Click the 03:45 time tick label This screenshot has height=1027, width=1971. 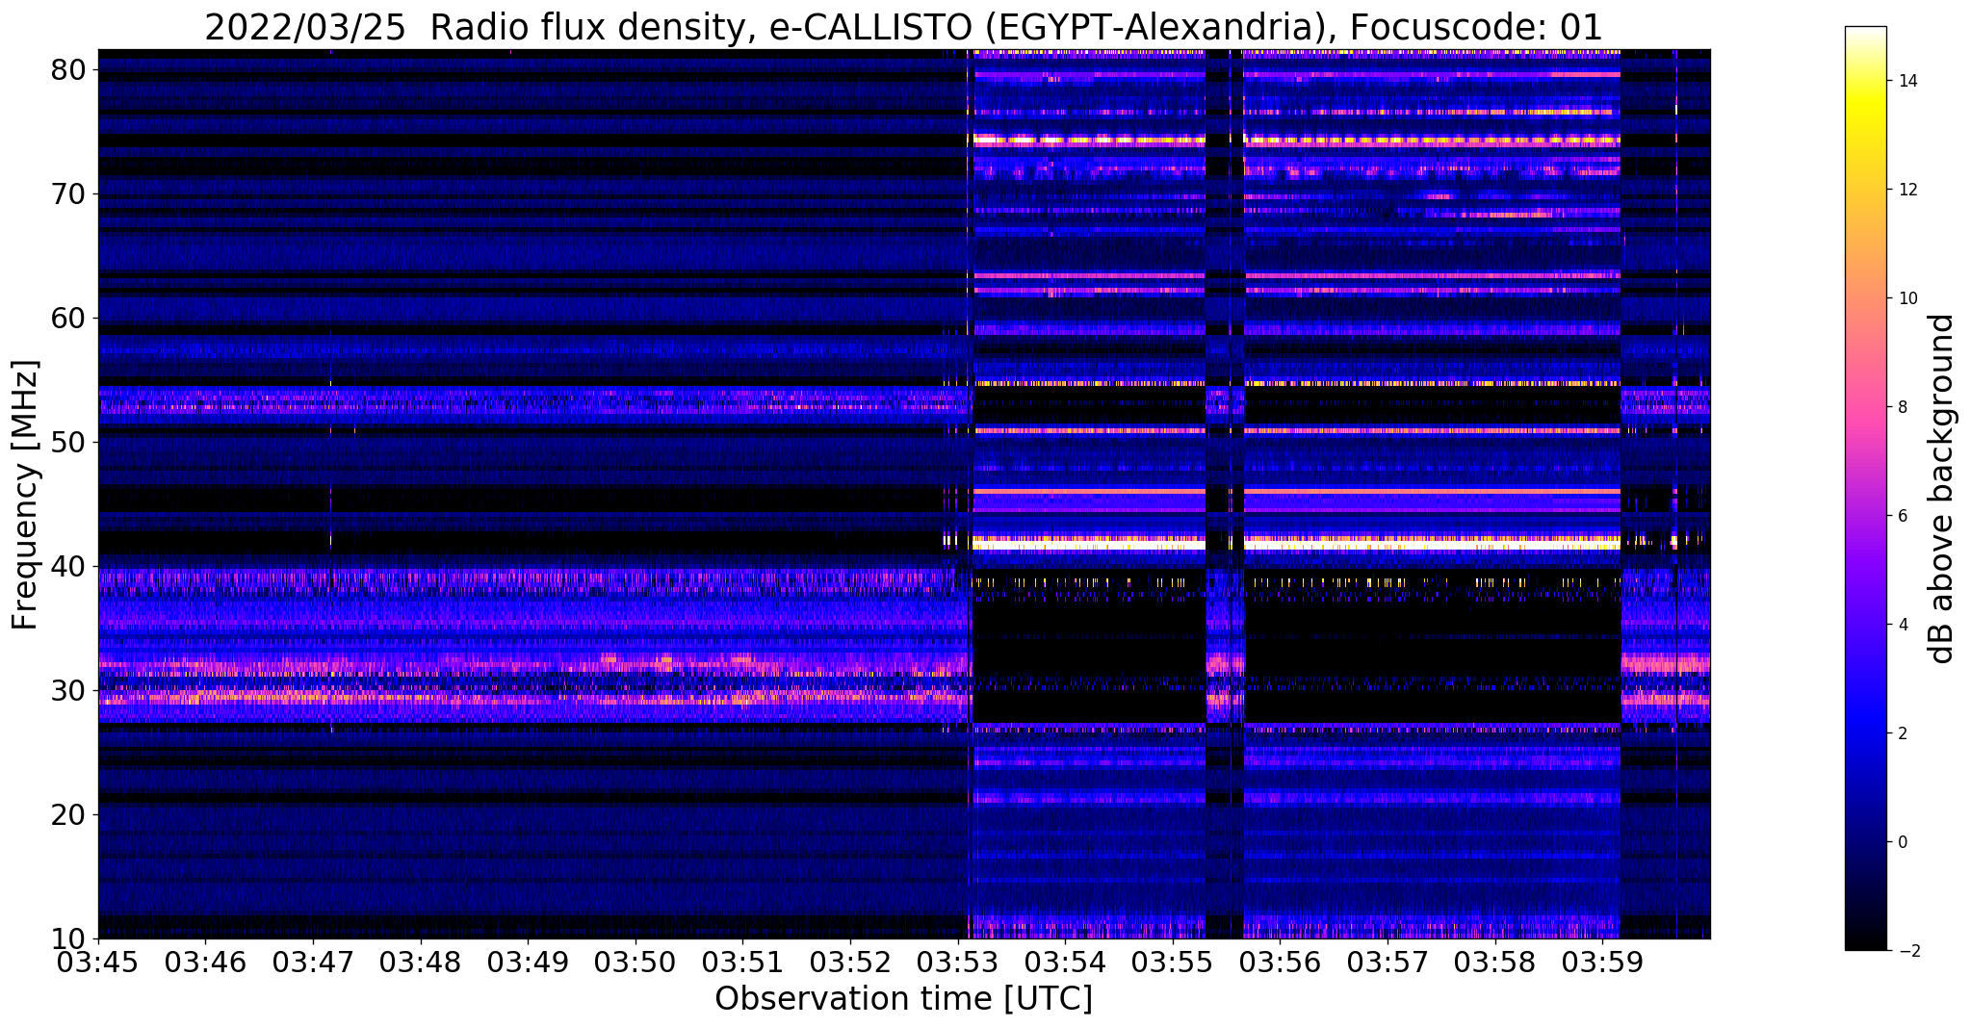point(98,963)
